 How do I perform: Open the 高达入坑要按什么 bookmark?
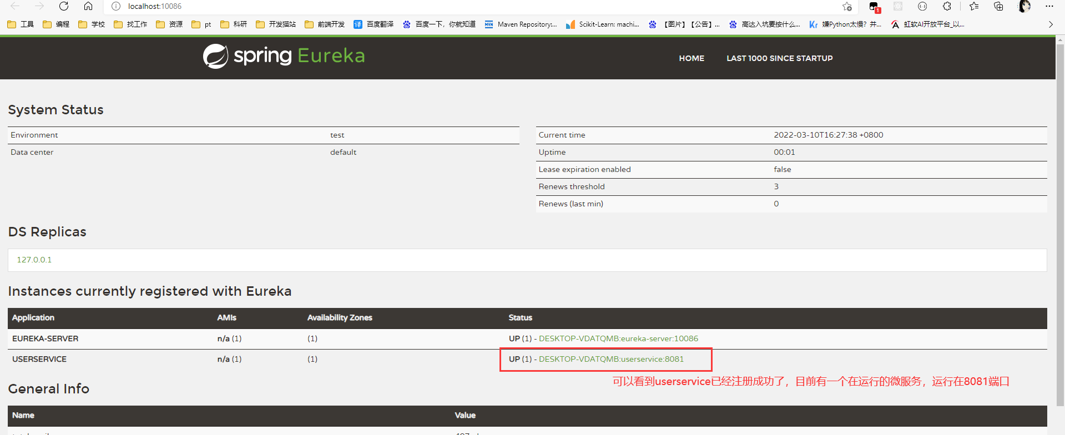point(765,24)
